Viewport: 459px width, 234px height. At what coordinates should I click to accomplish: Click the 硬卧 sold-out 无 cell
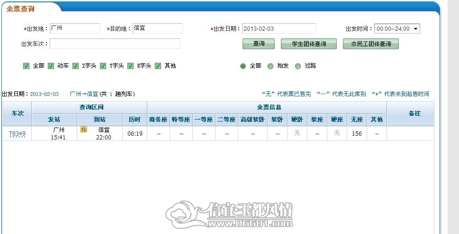[297, 133]
